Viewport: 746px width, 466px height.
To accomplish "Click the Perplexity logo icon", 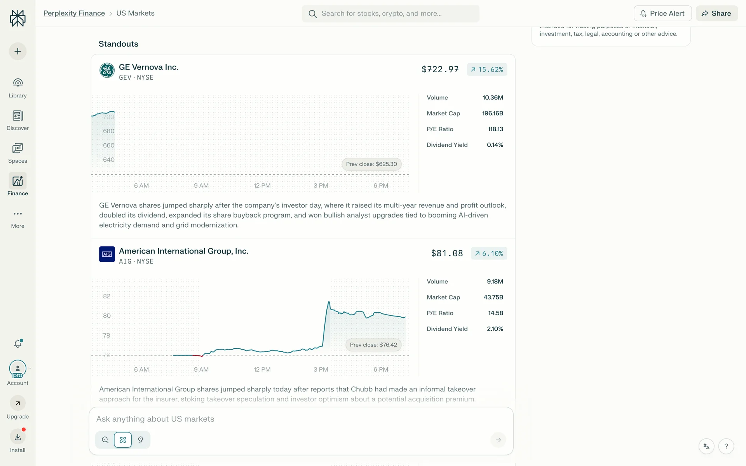I will coord(17,18).
